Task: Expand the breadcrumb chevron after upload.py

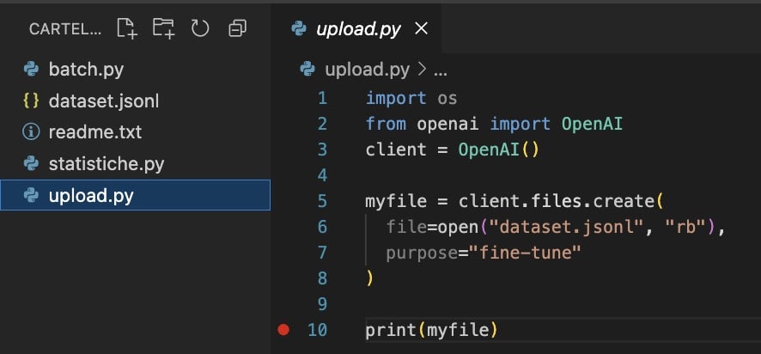Action: pos(422,69)
